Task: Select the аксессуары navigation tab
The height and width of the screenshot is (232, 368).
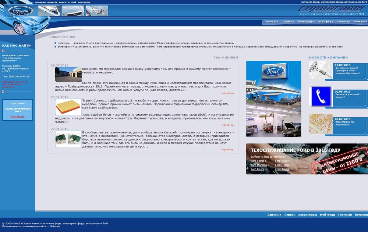Action: coord(306,22)
